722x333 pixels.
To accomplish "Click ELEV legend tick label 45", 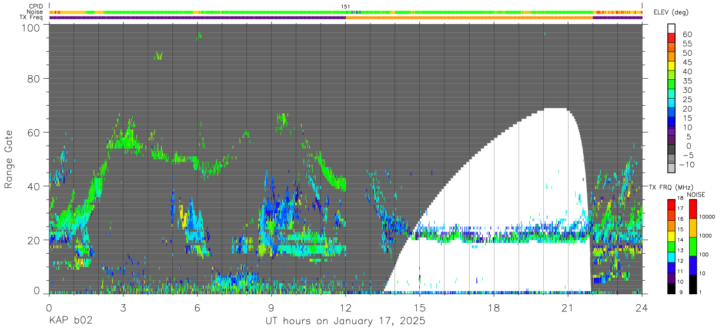I will [x=687, y=62].
